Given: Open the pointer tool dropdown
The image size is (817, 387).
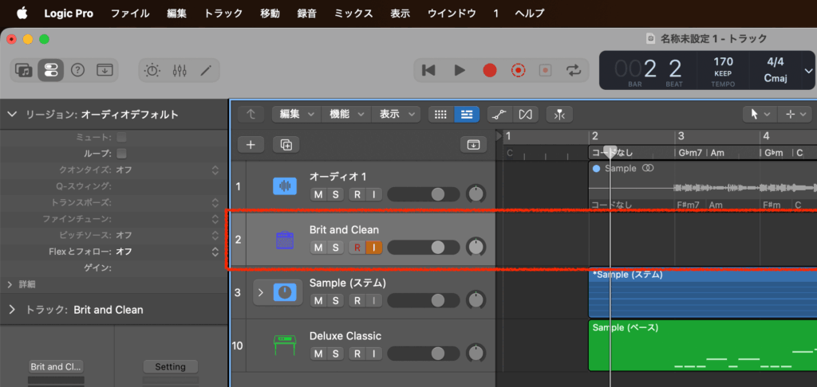Looking at the screenshot, I should click(760, 115).
